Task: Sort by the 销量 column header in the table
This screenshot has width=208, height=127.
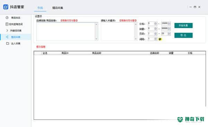Action: coord(171,53)
